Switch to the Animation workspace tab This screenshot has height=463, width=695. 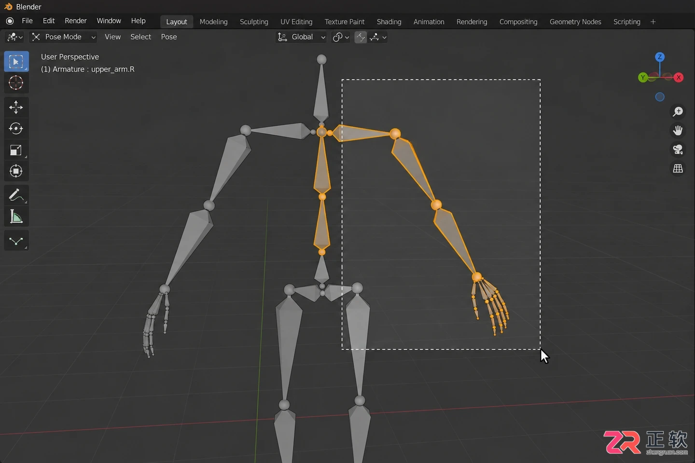[x=429, y=22]
